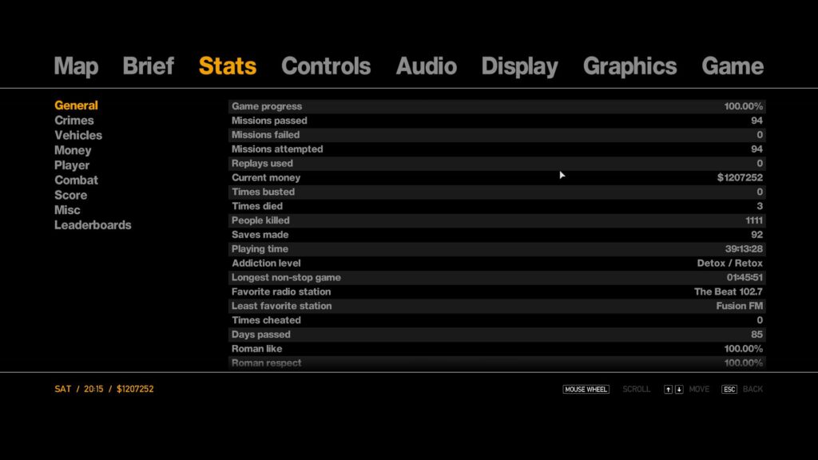Switch to the Brief tab

[148, 66]
